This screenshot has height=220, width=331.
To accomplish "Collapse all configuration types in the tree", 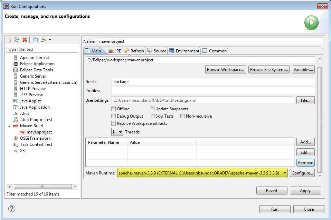I will (x=35, y=40).
